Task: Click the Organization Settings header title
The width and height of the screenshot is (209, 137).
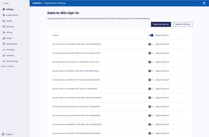Action: [55, 3]
